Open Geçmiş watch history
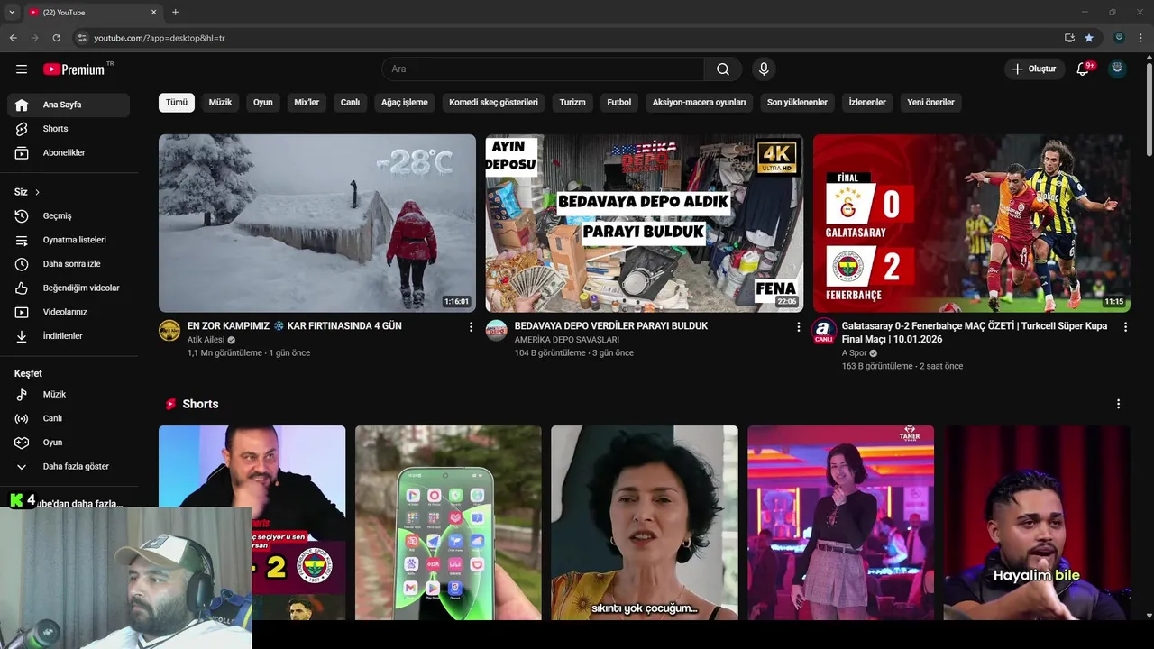This screenshot has height=649, width=1154. click(69, 216)
